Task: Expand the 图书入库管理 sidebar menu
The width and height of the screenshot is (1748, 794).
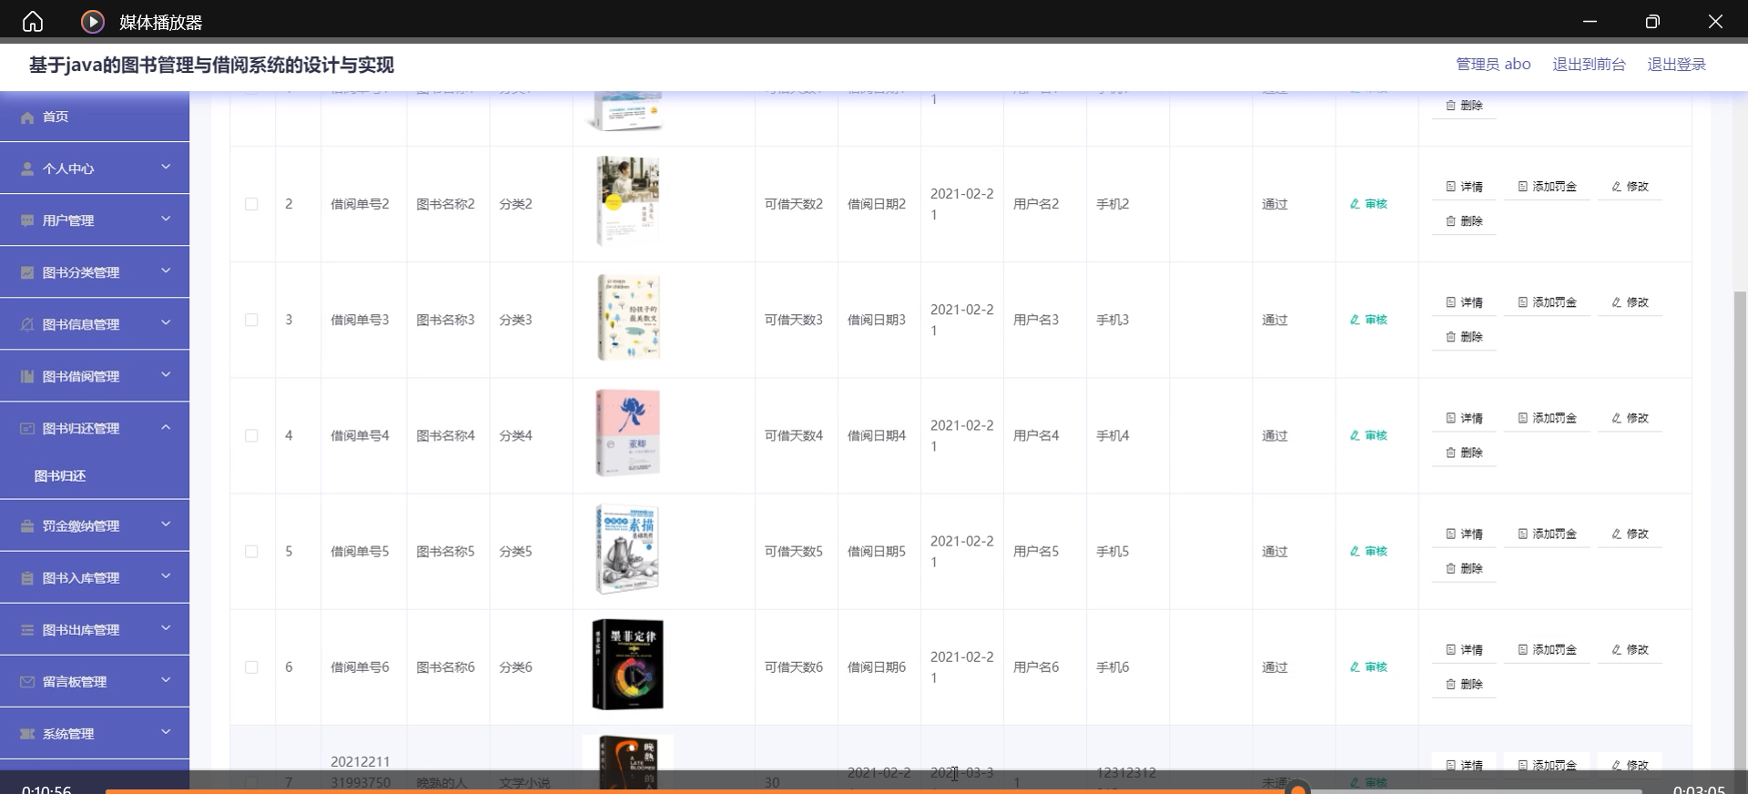Action: [95, 577]
